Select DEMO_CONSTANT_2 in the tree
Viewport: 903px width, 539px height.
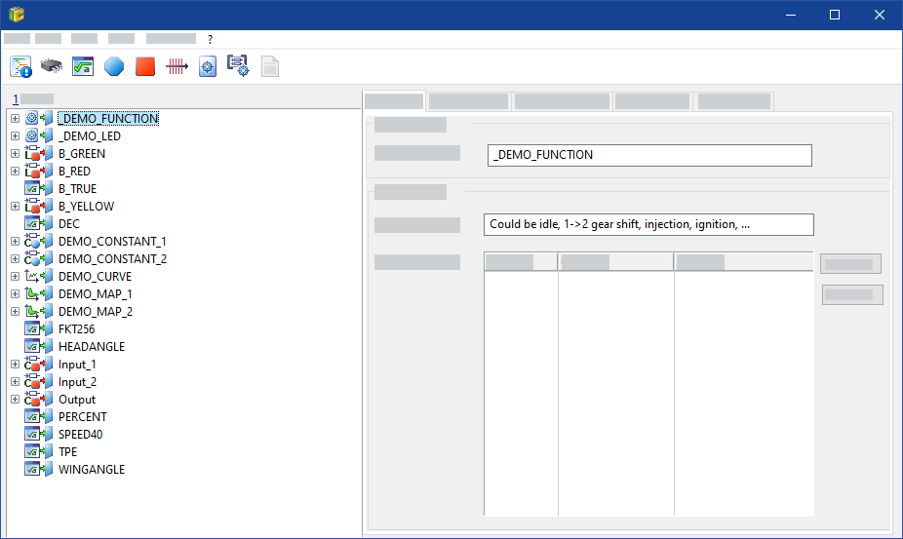pos(112,259)
